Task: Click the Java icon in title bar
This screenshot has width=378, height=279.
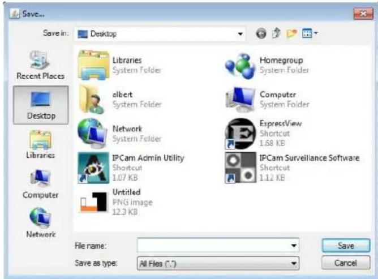Action: tap(15, 14)
